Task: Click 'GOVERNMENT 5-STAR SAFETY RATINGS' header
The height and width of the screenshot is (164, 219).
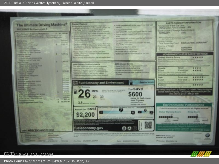Action: pos(185,54)
